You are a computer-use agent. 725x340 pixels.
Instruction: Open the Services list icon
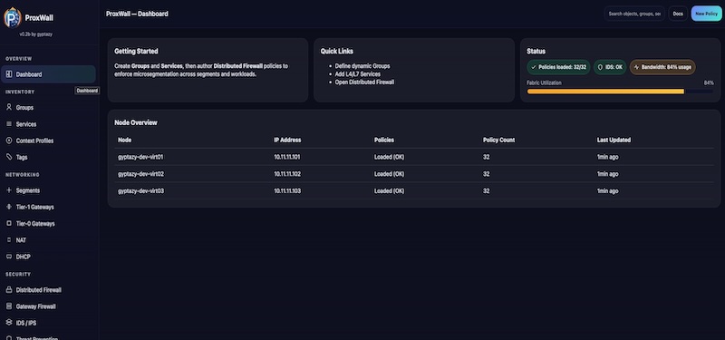tap(9, 124)
